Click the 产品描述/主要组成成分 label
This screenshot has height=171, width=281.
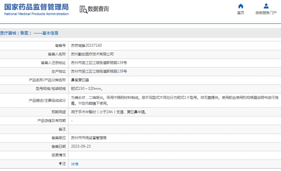[47, 101]
